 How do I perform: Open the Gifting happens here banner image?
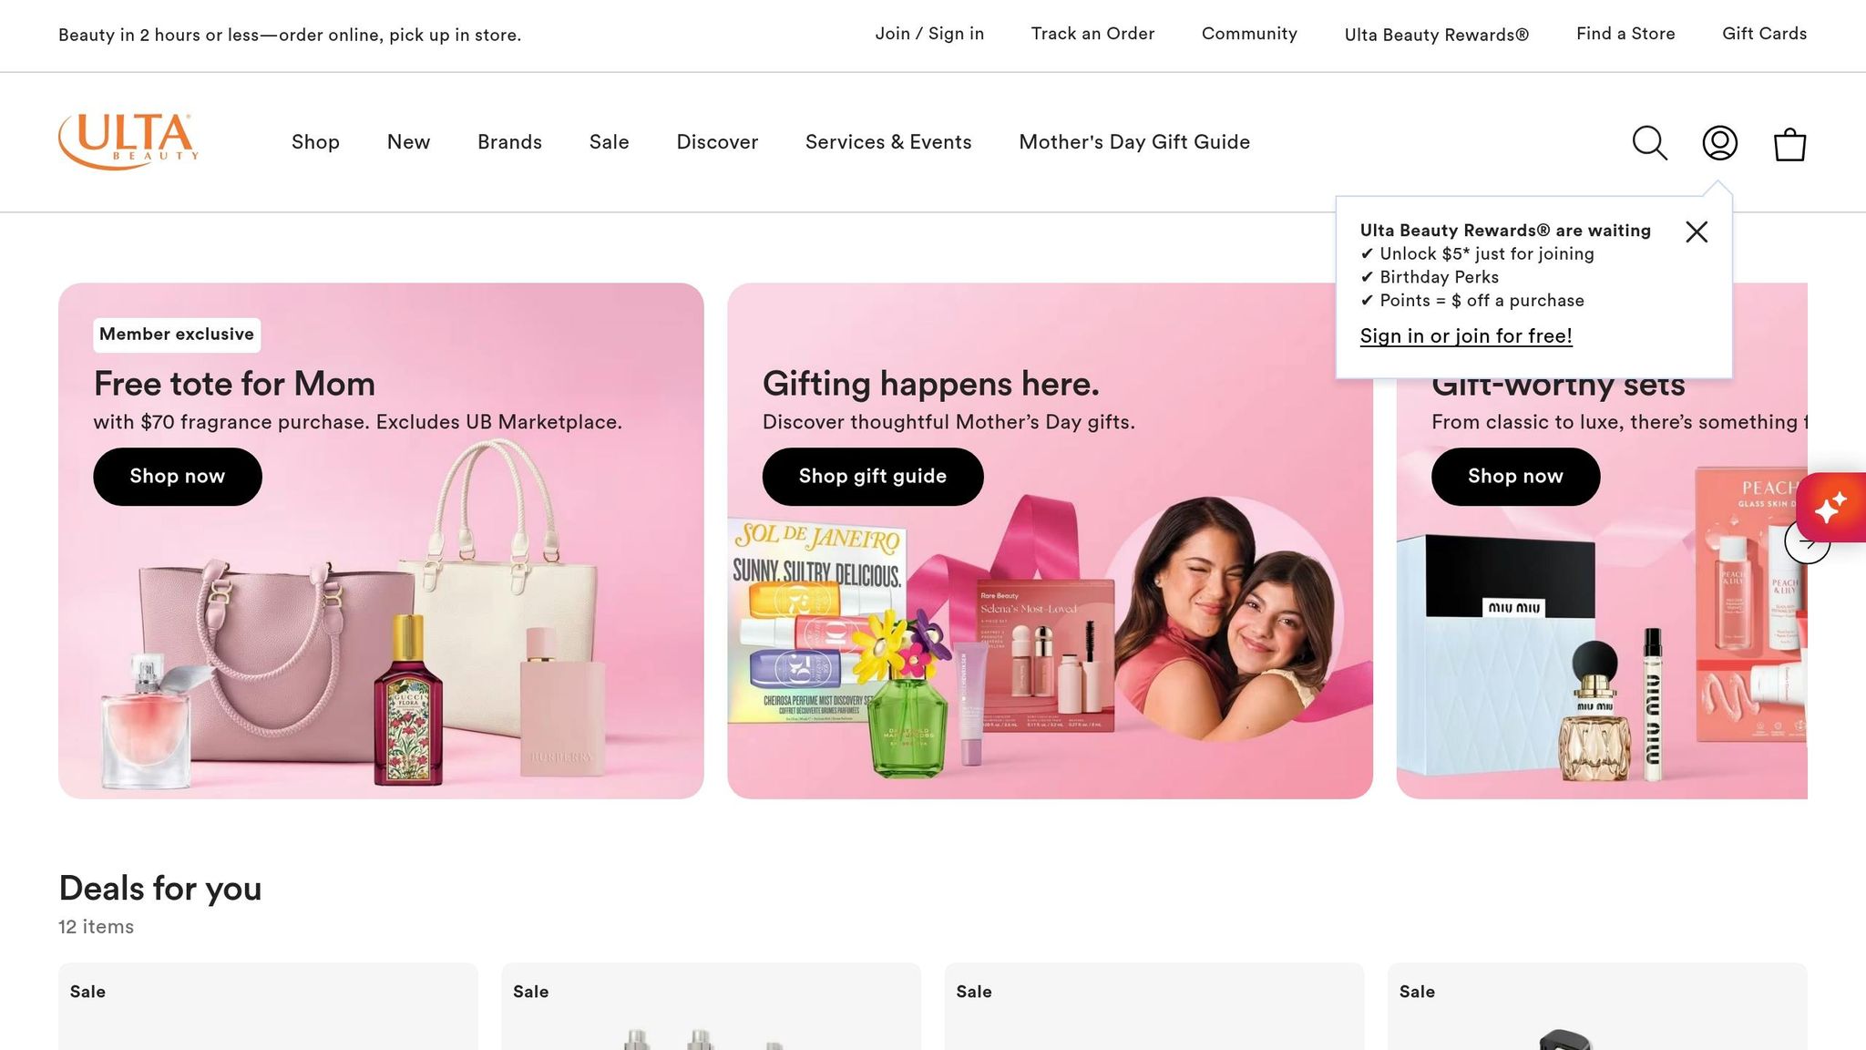coord(1050,540)
